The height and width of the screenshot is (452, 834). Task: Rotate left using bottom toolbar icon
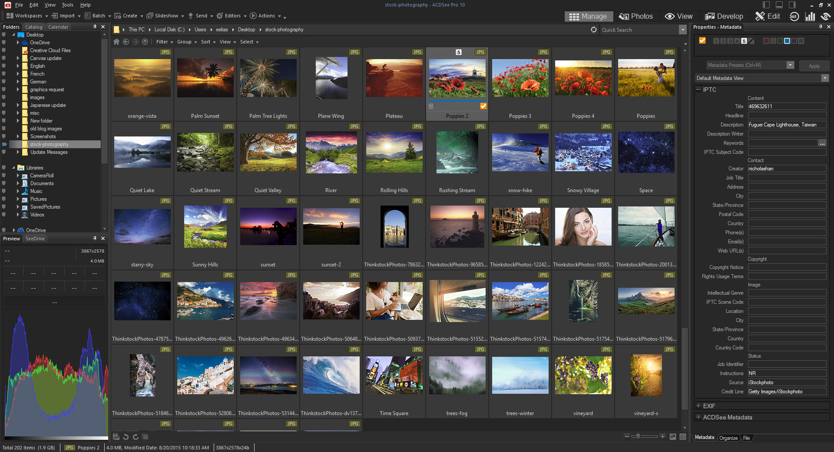(126, 437)
